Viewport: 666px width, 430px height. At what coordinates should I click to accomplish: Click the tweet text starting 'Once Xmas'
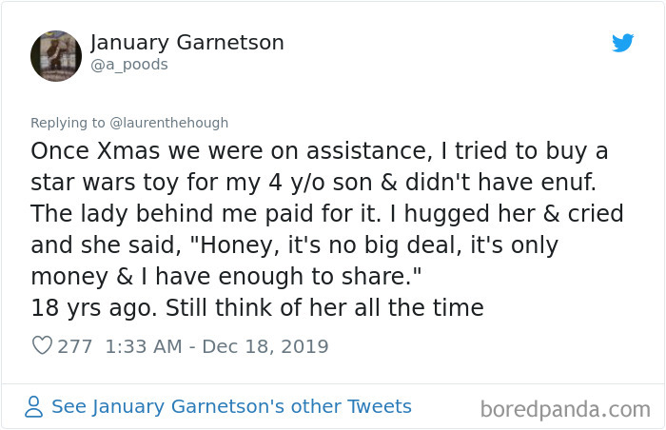coord(327,229)
